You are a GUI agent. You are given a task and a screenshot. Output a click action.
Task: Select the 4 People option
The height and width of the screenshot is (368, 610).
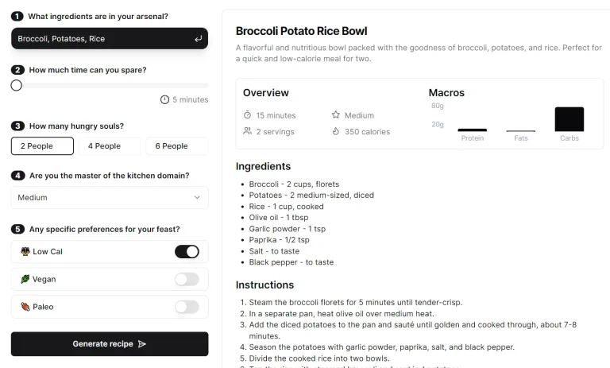tap(105, 146)
